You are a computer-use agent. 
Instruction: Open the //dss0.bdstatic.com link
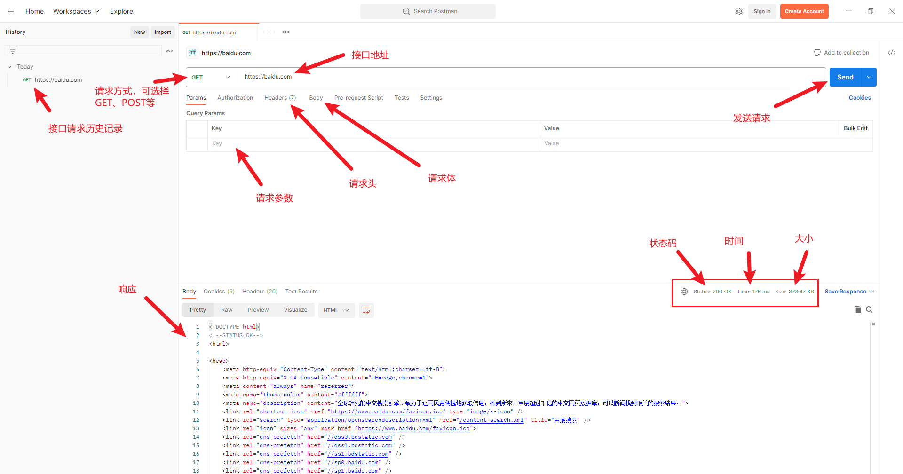point(360,437)
